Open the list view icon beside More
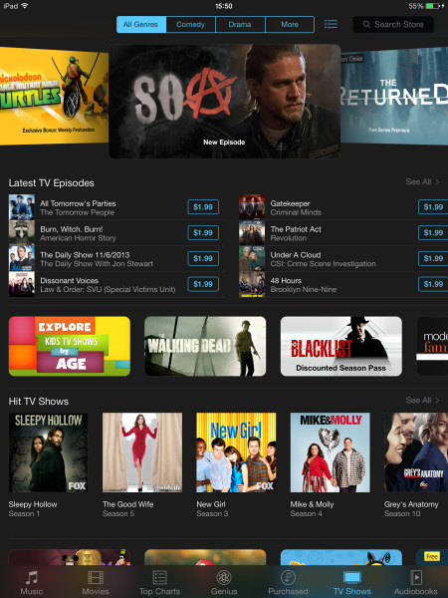The width and height of the screenshot is (448, 598). 331,24
